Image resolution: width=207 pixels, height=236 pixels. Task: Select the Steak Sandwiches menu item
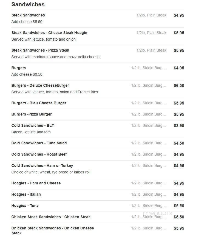28,15
